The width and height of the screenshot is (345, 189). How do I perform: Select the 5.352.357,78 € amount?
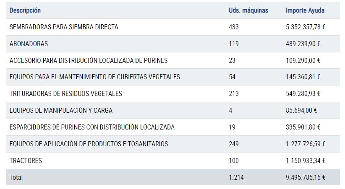[306, 27]
